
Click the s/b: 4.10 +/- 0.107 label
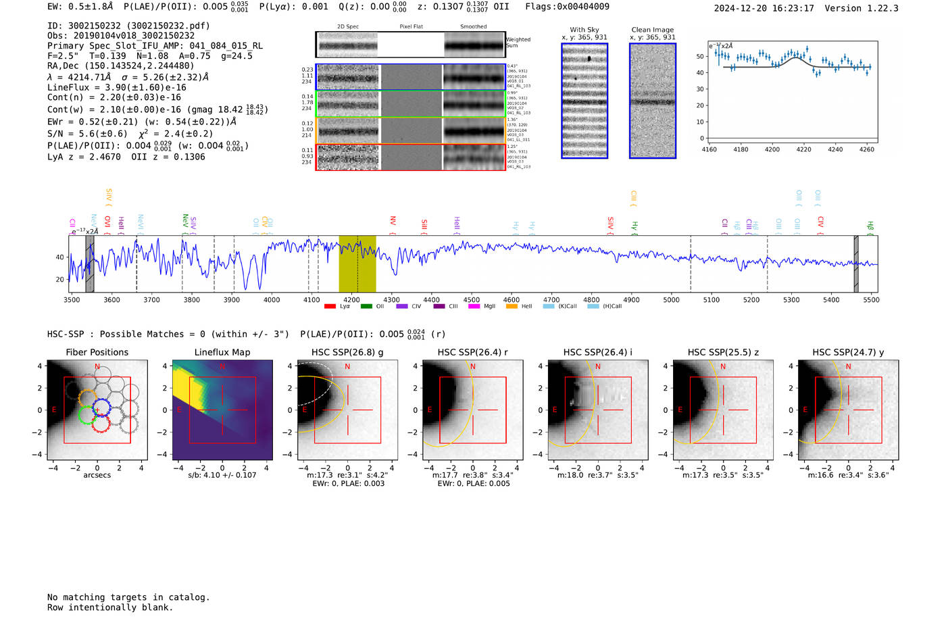(x=222, y=475)
